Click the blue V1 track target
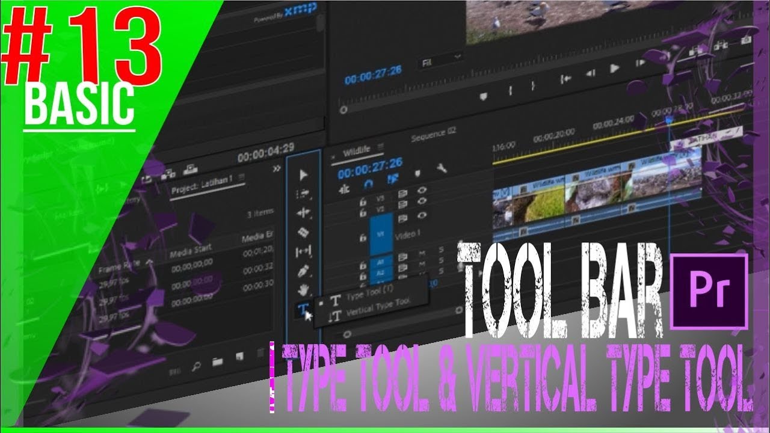The height and width of the screenshot is (433, 770). (381, 235)
